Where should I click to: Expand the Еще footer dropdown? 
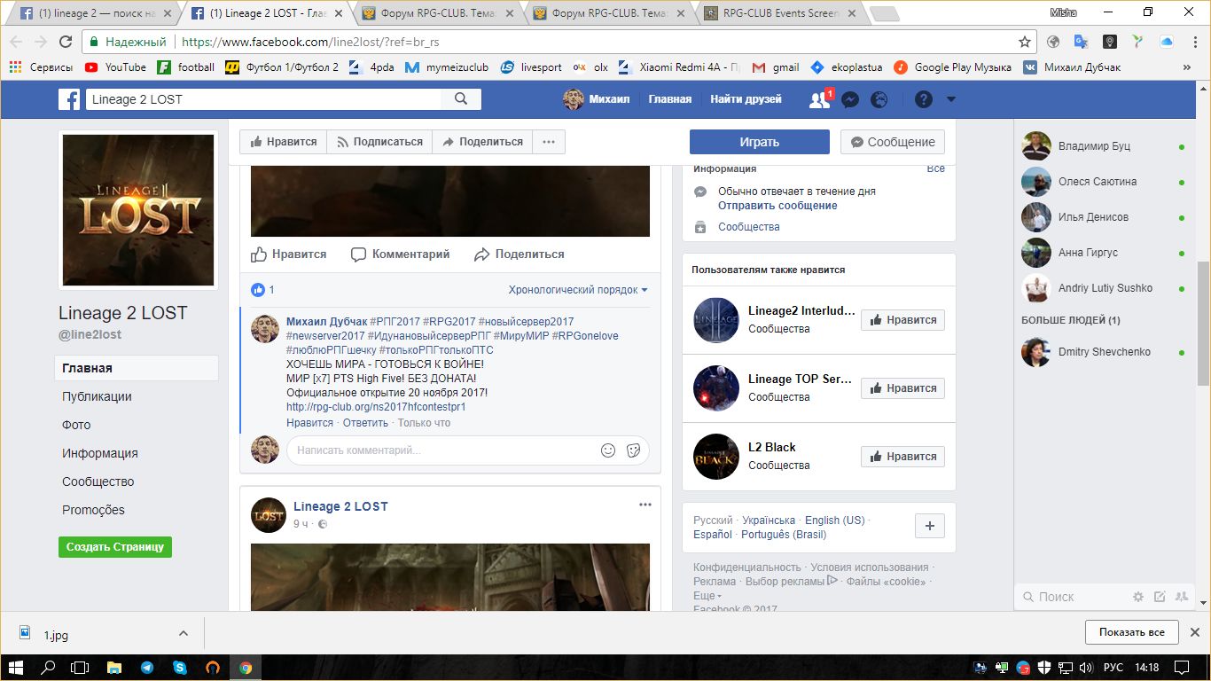coord(707,596)
